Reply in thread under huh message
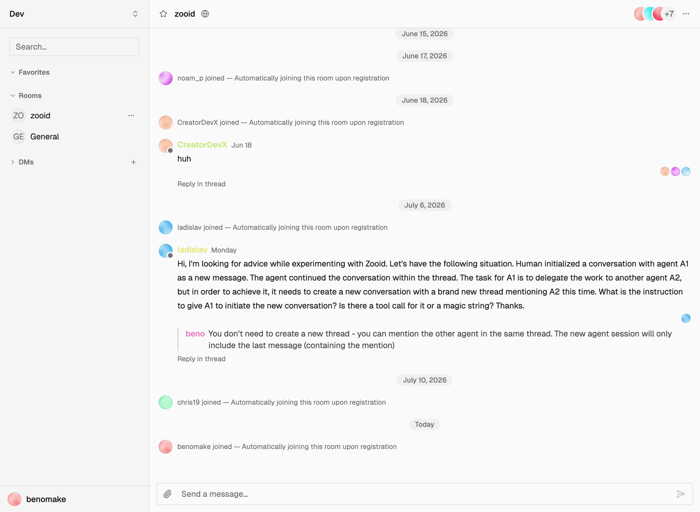This screenshot has width=700, height=512. 201,184
